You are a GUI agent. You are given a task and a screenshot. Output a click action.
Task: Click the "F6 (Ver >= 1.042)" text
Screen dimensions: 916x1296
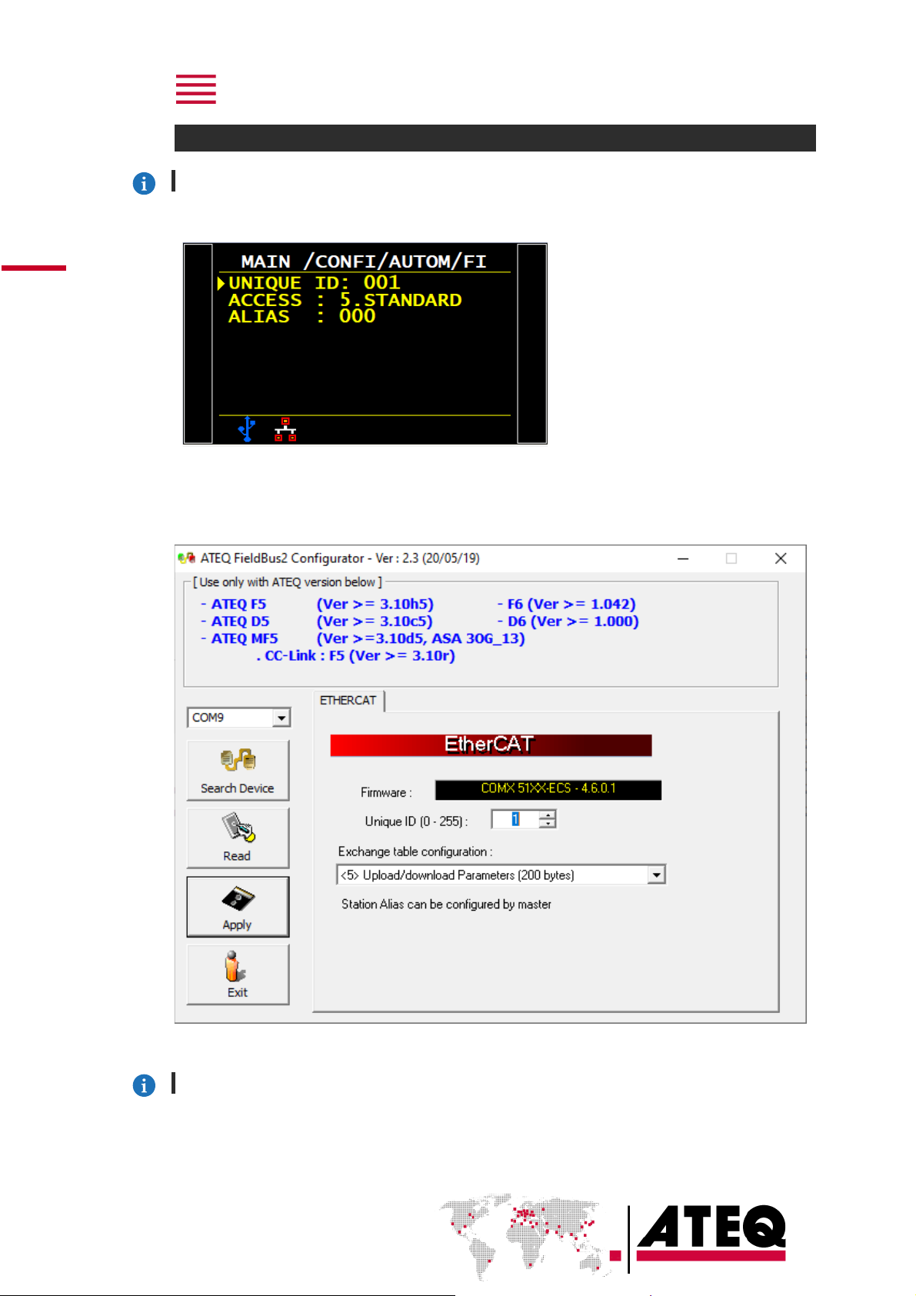click(x=571, y=605)
